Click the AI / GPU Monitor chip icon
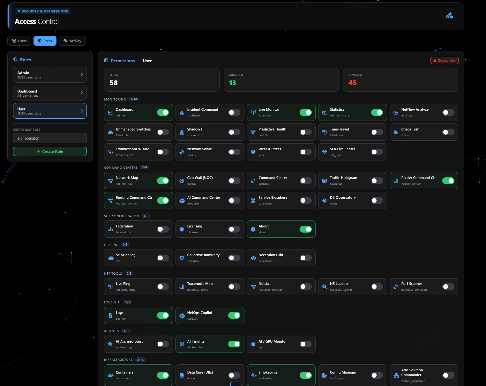486x386 pixels. [253, 344]
